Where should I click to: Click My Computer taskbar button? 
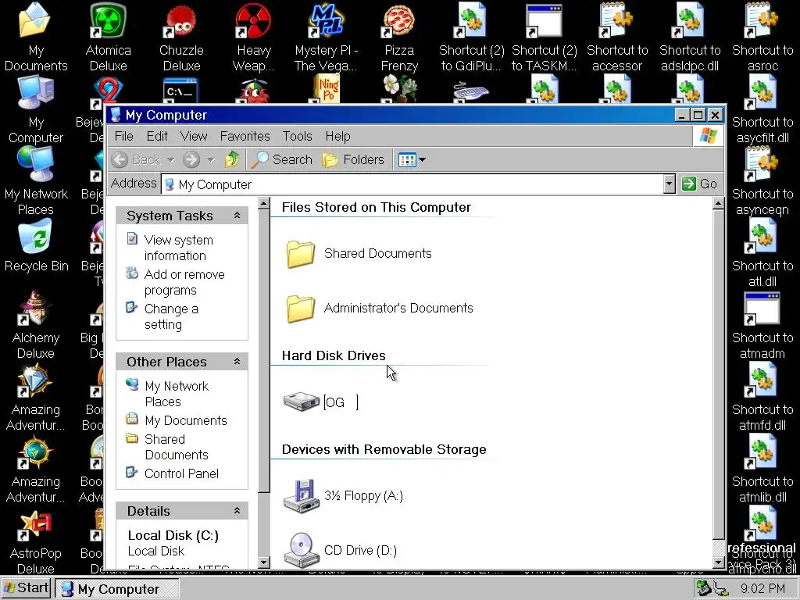click(x=117, y=589)
